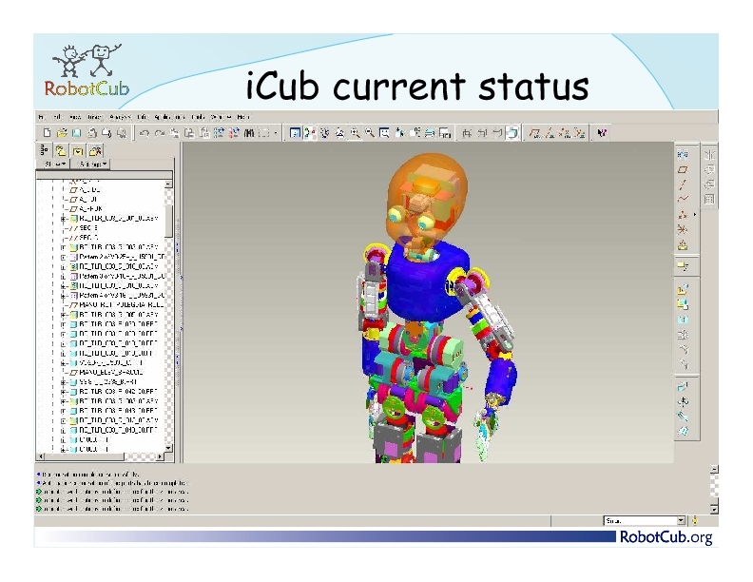Select the Datum Plane tool in right toolbar
The height and width of the screenshot is (582, 753).
(683, 169)
